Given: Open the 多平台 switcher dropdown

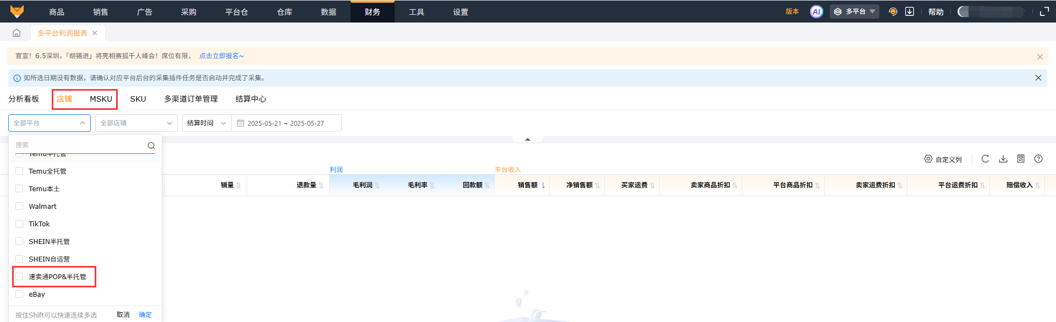Looking at the screenshot, I should 855,12.
